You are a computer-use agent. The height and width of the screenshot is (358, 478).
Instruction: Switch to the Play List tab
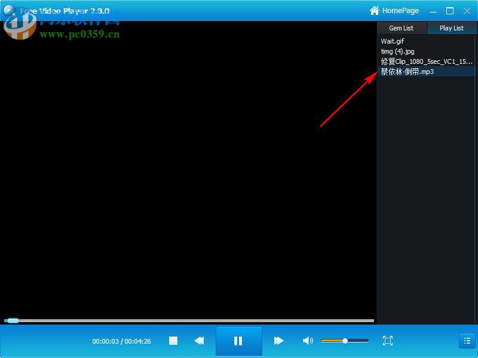[x=451, y=27]
